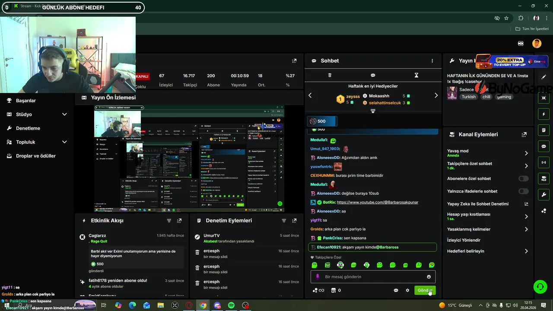Click the notes document icon in right sidebar
Viewport: 553px width, 311px height.
543,130
